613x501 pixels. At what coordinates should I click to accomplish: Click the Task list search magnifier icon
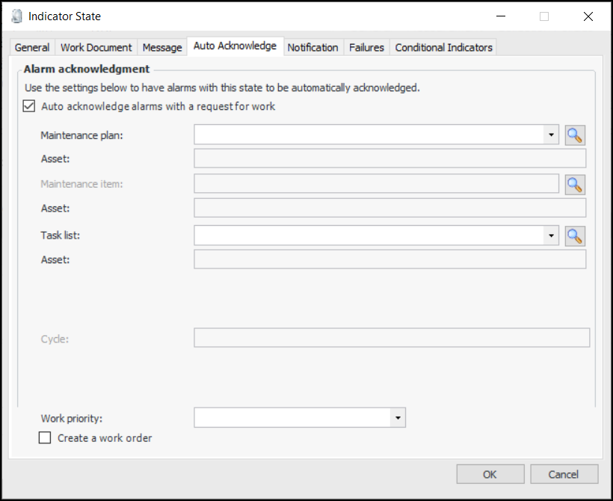coord(574,236)
